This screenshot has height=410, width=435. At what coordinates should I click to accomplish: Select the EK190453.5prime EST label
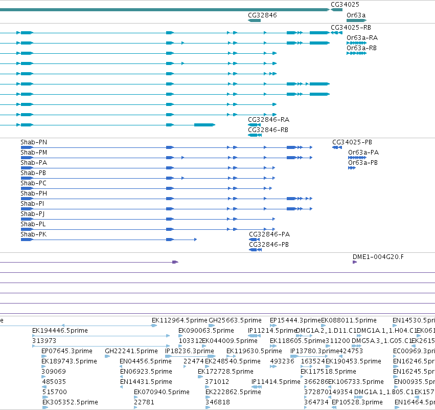(353, 361)
